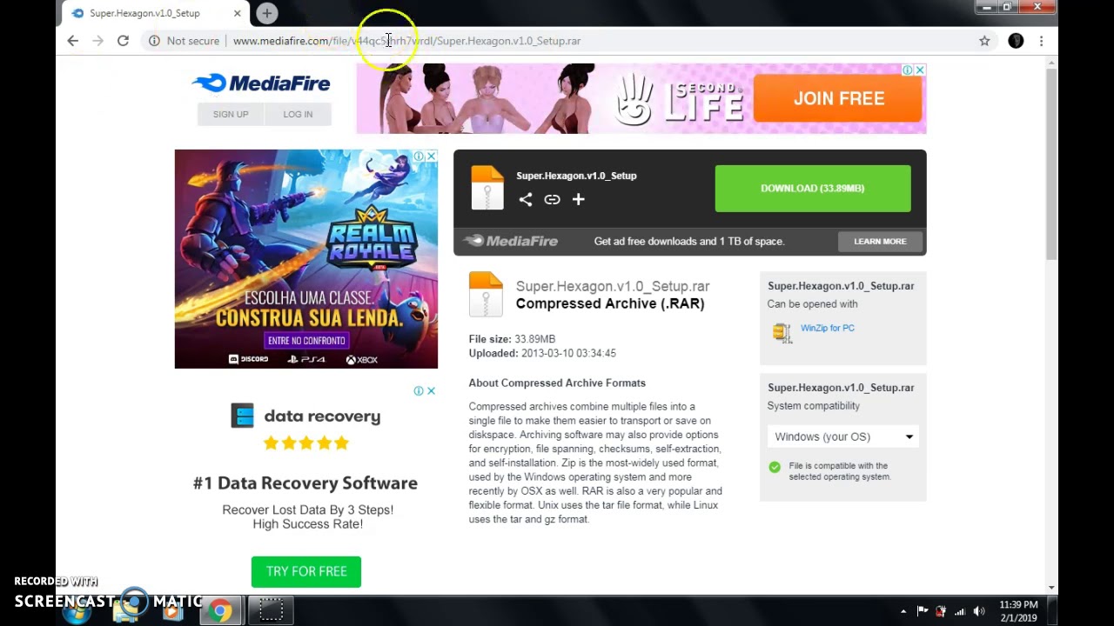Click the Realm Royale ad image
The image size is (1114, 626).
[x=305, y=259]
